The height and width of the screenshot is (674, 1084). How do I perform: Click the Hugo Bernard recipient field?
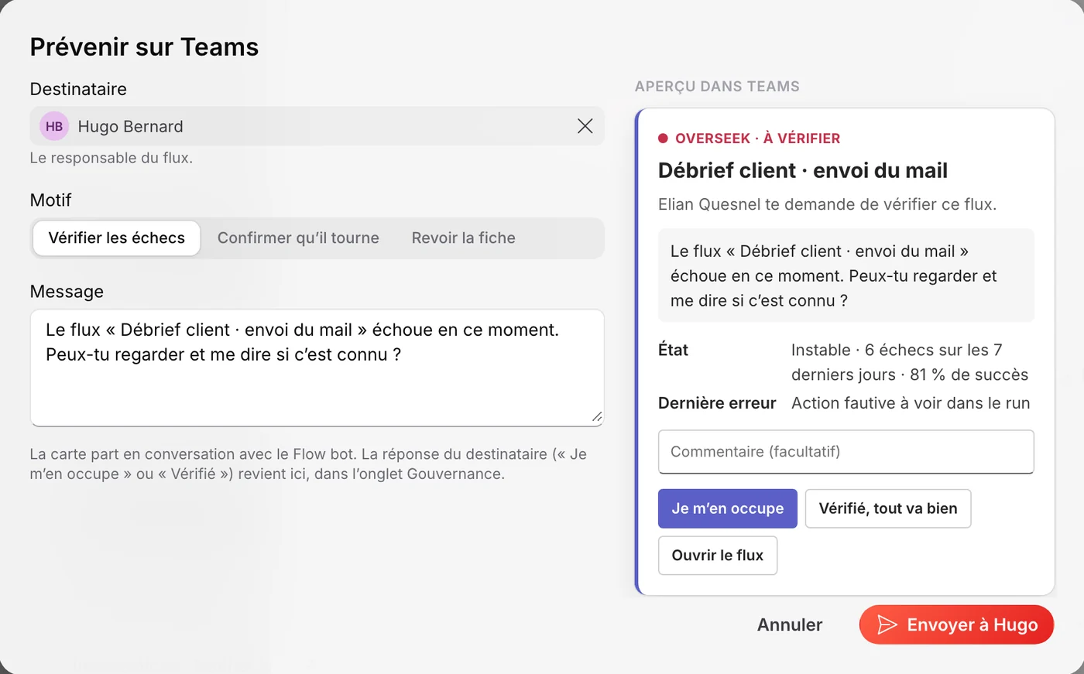point(317,126)
